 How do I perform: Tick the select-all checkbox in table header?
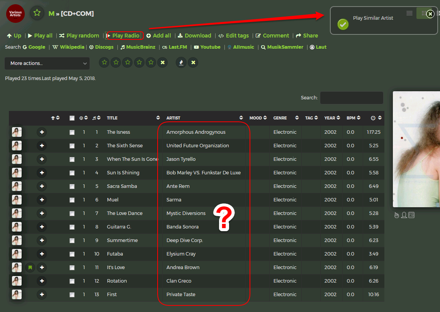click(72, 118)
